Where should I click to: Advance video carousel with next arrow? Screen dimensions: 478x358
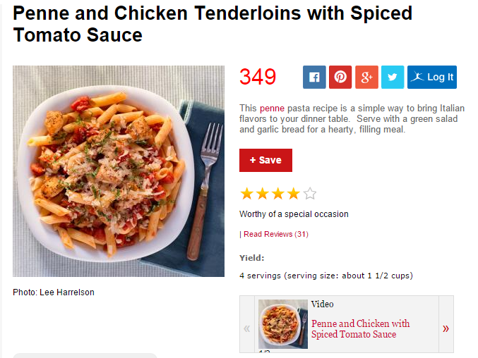point(446,328)
